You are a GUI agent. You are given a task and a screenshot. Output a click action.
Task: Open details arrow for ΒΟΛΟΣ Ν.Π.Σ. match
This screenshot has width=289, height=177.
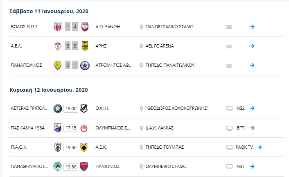(x=252, y=27)
